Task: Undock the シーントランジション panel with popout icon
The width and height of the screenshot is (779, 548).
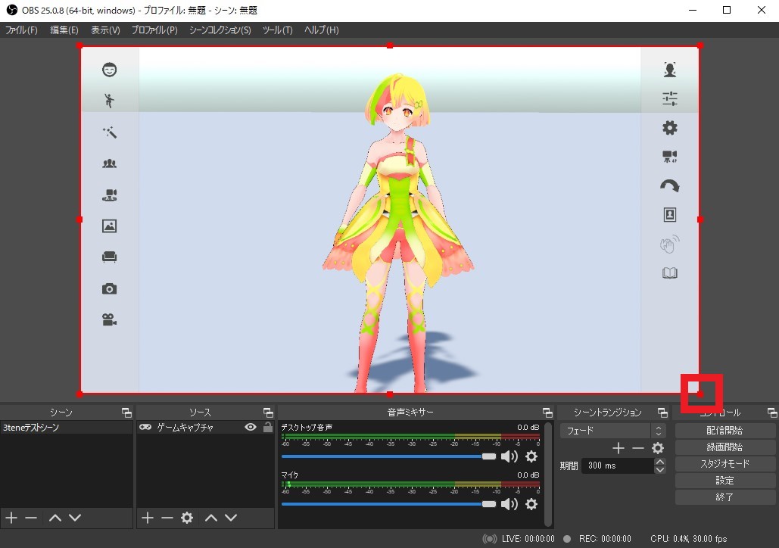Action: tap(662, 413)
